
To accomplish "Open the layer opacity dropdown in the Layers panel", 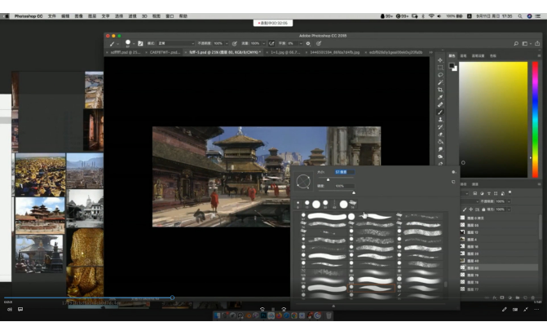I will coord(509,201).
